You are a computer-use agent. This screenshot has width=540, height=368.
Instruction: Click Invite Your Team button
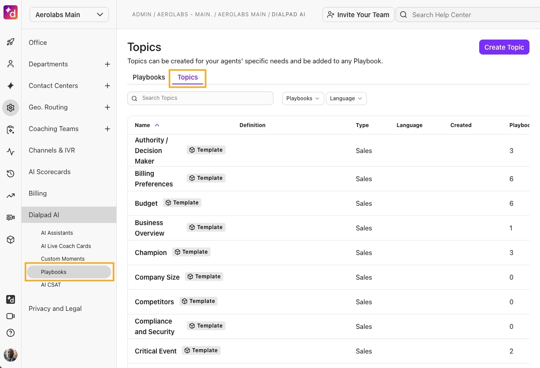(359, 15)
